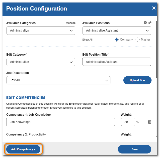Close the Position Configuration dialog
This screenshot has height=158, width=160.
[154, 8]
